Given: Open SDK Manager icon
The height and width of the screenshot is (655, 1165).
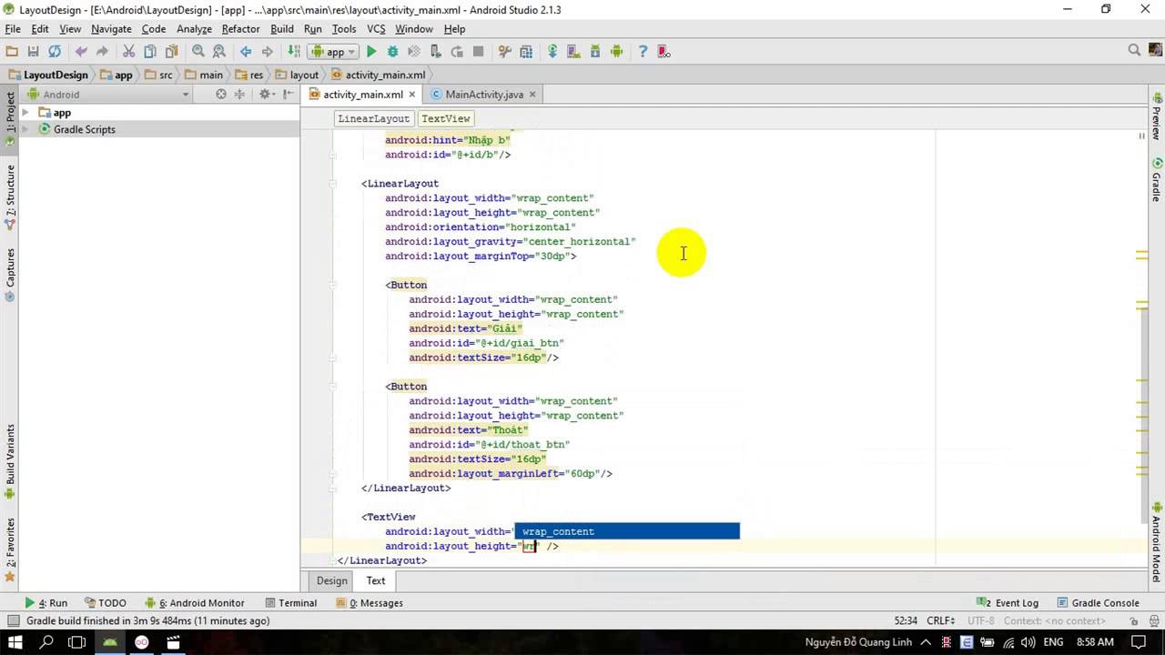Looking at the screenshot, I should [595, 52].
